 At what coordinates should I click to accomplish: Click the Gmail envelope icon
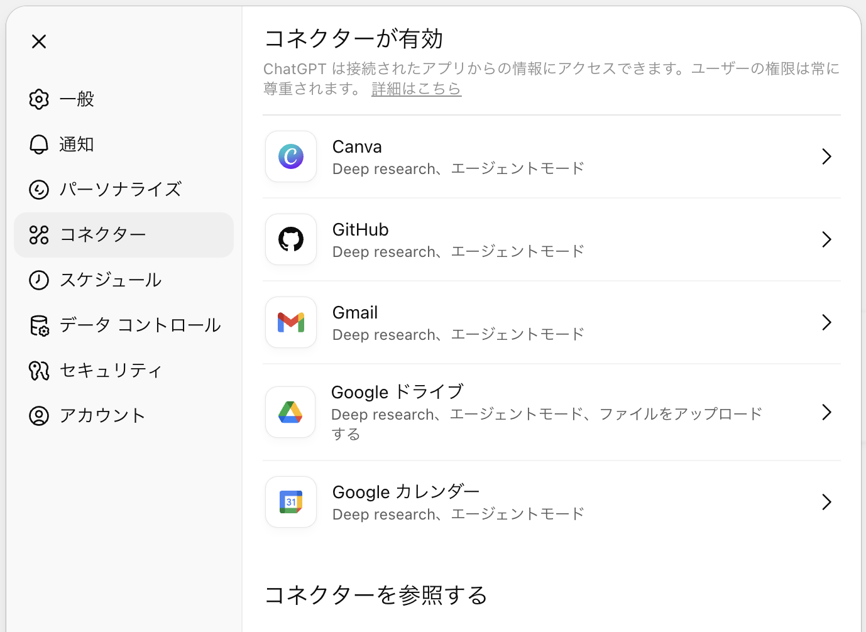[x=291, y=322]
